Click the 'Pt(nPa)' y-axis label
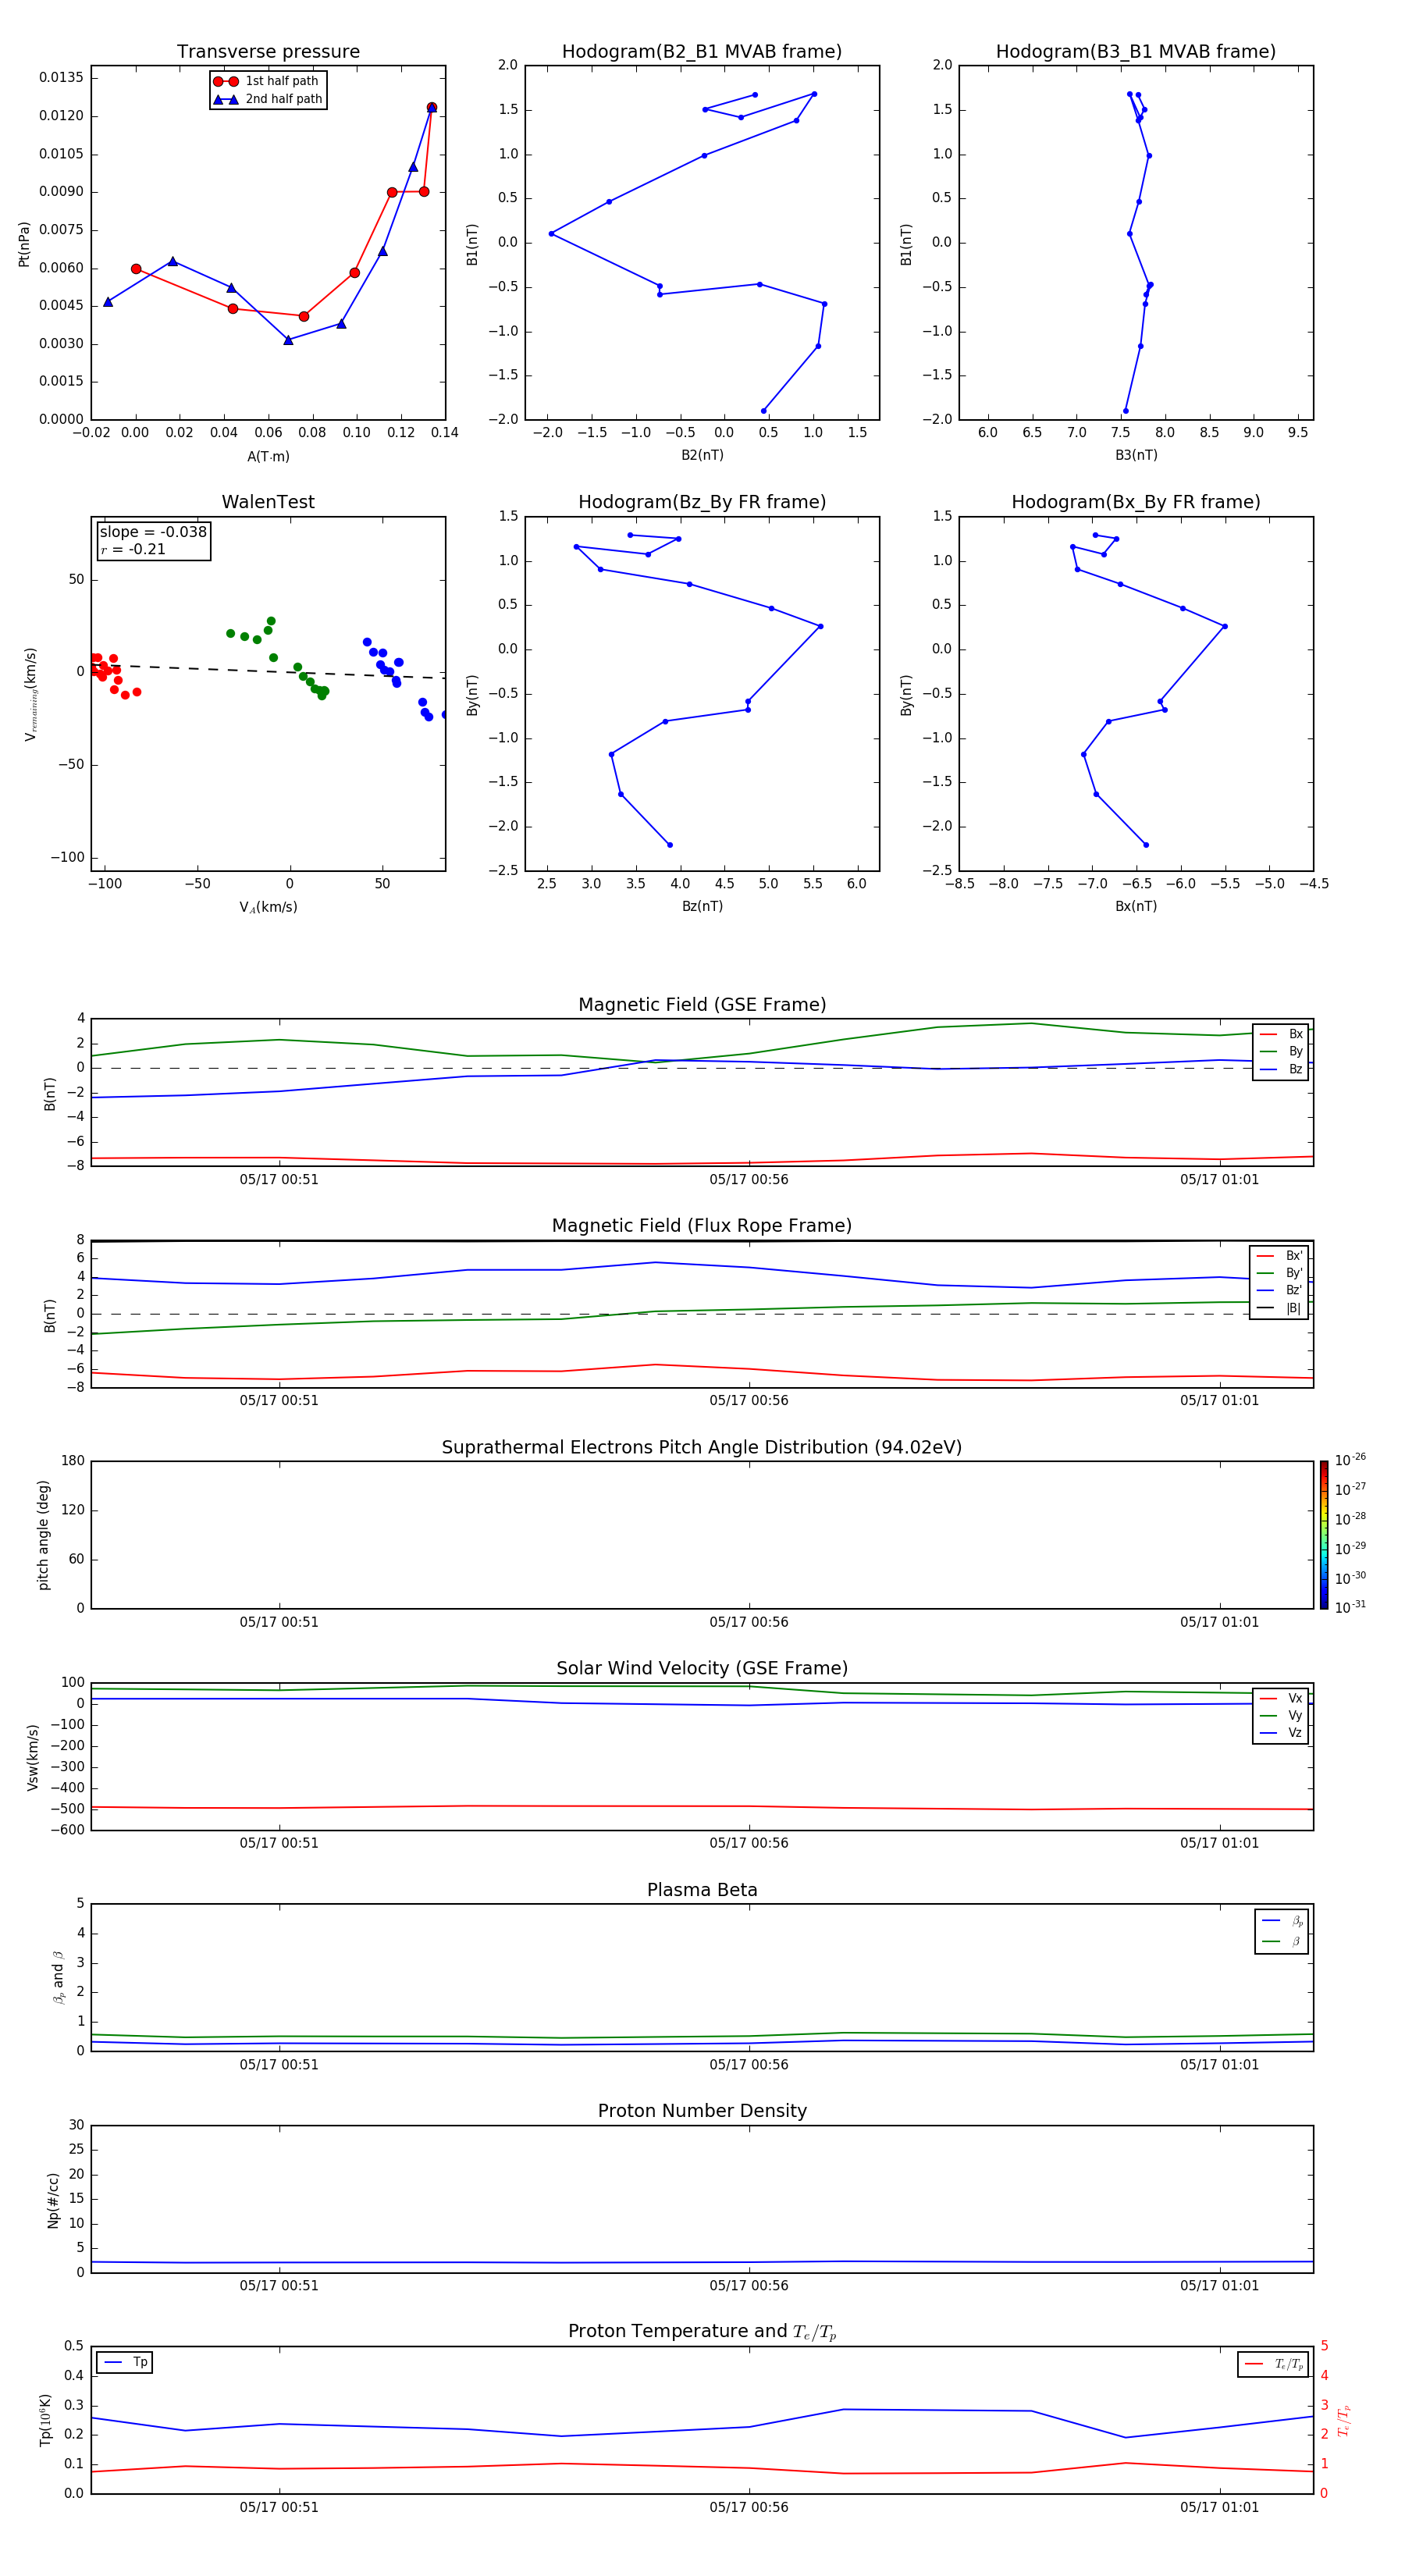 24,244
